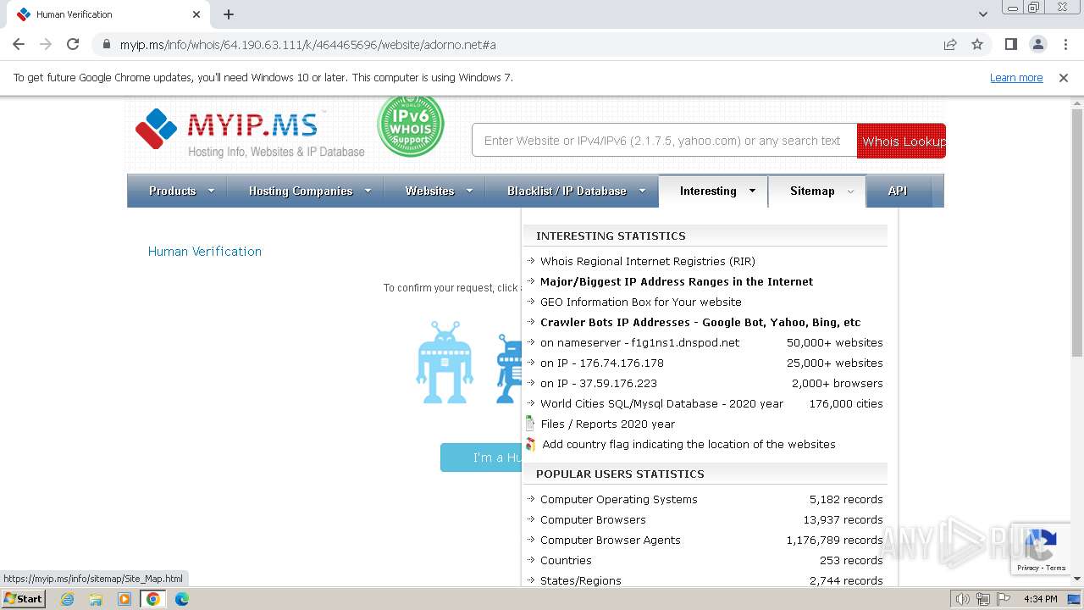Launch Microsoft Edge from the taskbar
Viewport: 1084px width, 610px height.
click(181, 598)
